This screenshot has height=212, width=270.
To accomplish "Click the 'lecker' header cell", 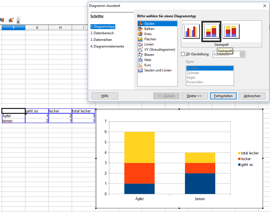I will tap(60, 111).
